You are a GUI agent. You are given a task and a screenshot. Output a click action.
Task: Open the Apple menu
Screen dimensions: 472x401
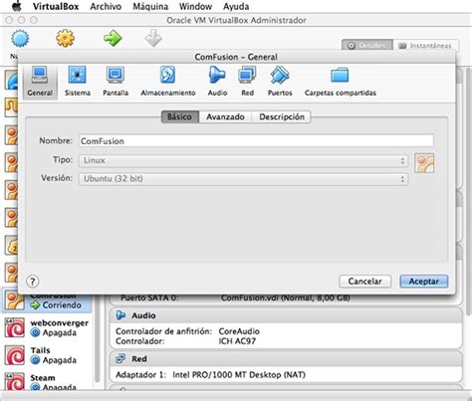16,6
